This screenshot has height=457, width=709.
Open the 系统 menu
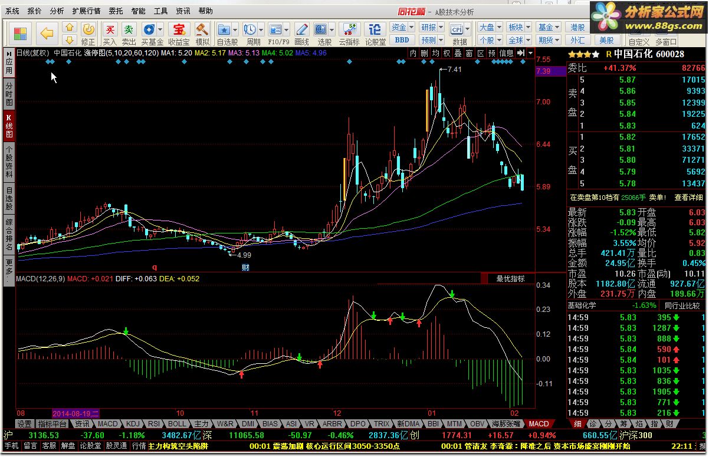coord(12,11)
